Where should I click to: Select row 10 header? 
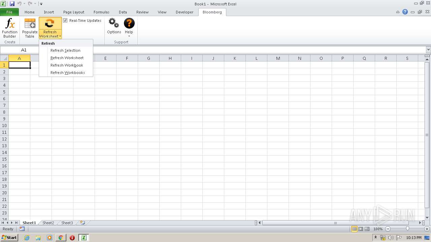point(4,125)
